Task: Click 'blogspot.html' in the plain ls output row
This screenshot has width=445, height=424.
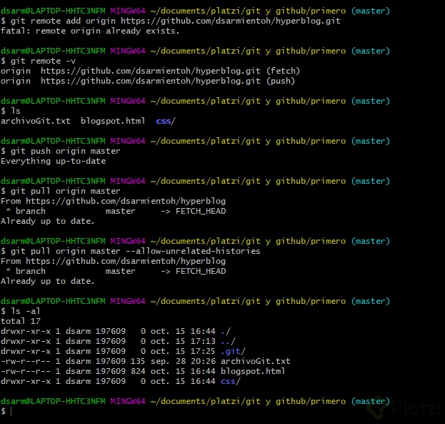Action: point(113,121)
